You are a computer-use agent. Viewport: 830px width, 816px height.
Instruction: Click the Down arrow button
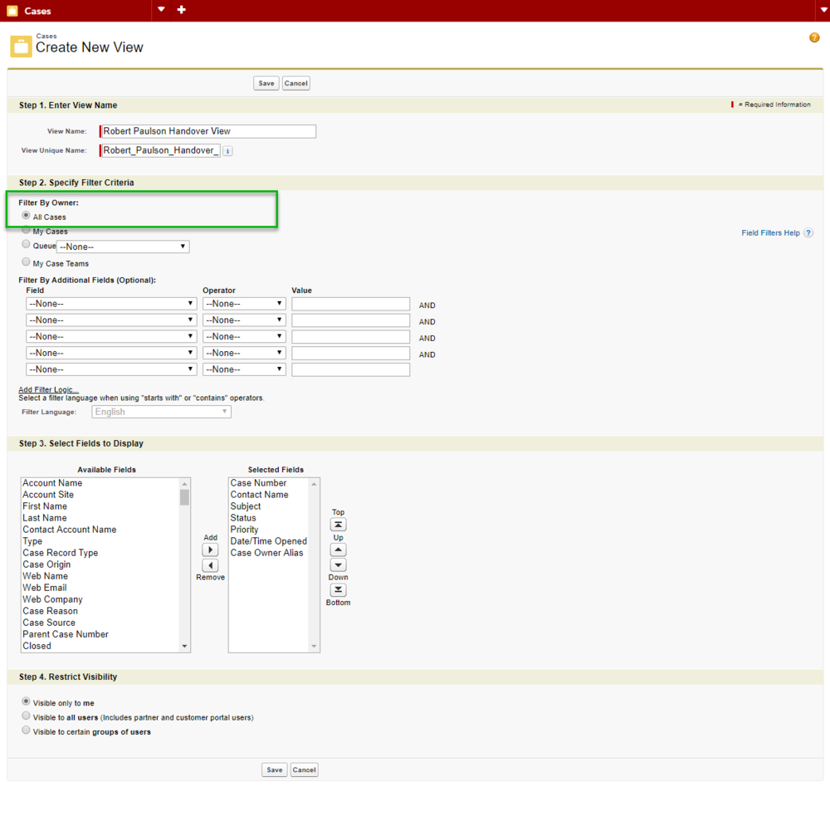click(338, 564)
